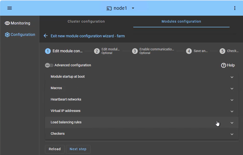
Task: Toggle the Advanced configuration switch
Action: click(x=49, y=65)
